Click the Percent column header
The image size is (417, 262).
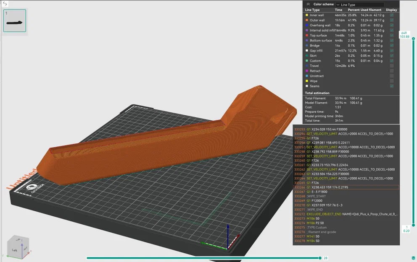click(x=354, y=10)
